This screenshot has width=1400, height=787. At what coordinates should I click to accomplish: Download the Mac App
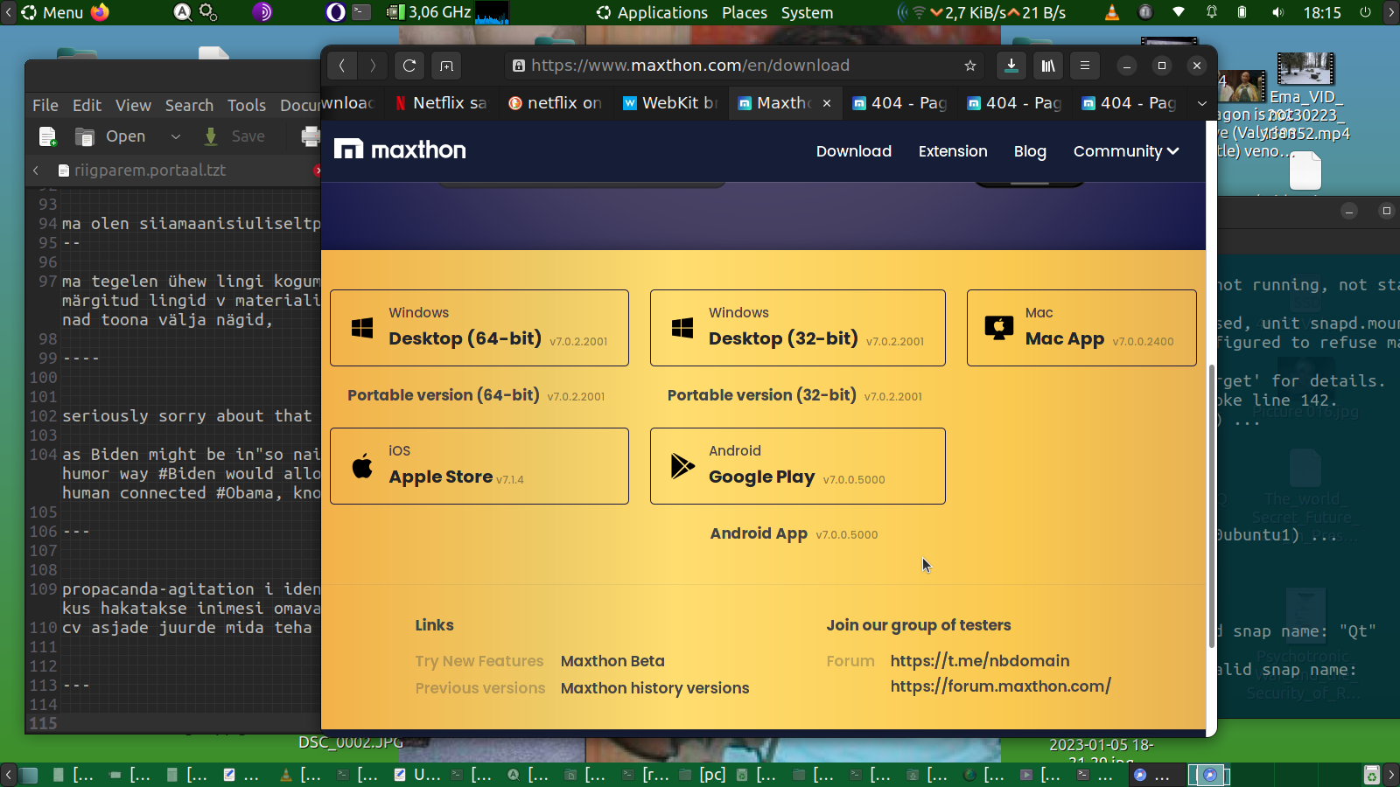(1081, 328)
